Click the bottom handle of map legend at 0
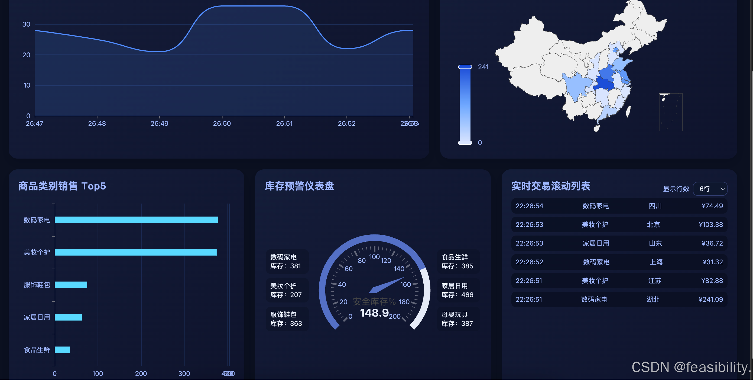This screenshot has width=753, height=380. tap(465, 143)
